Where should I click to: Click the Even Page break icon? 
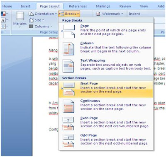tap(68, 123)
